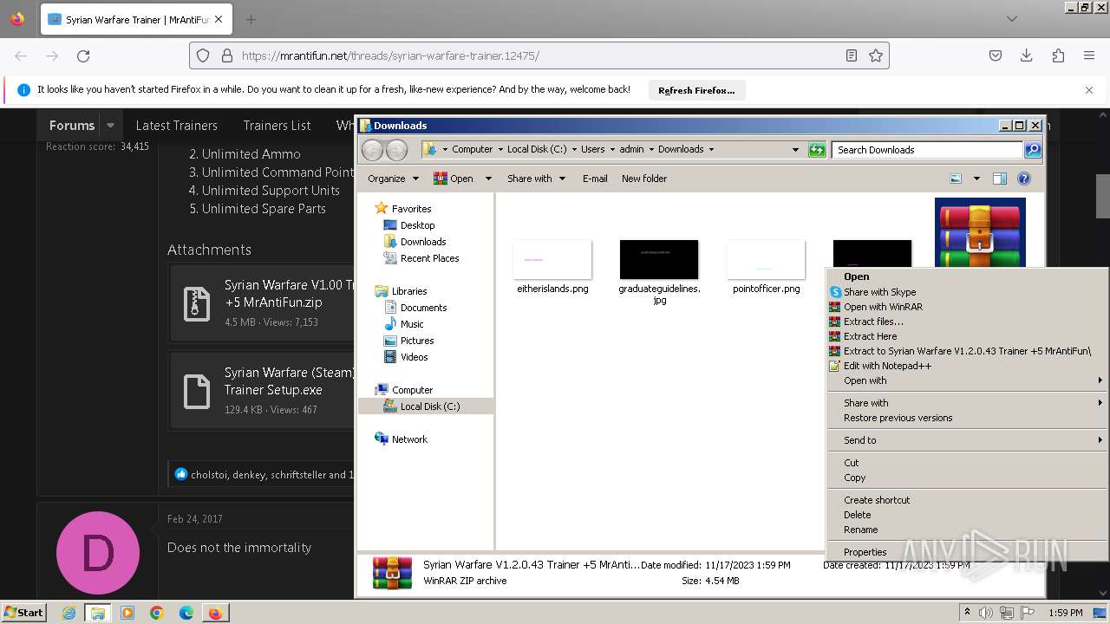Click the Refresh Firefox... button

pos(696,90)
